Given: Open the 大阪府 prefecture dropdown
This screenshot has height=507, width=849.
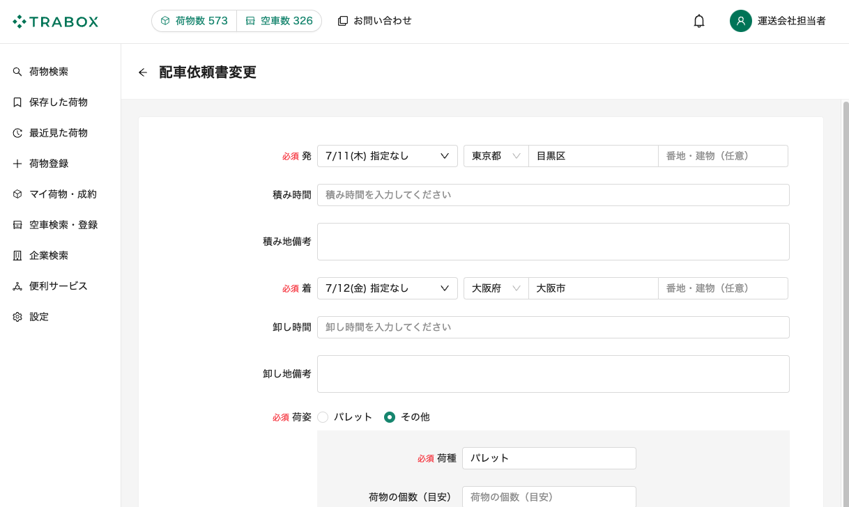Looking at the screenshot, I should pos(496,288).
